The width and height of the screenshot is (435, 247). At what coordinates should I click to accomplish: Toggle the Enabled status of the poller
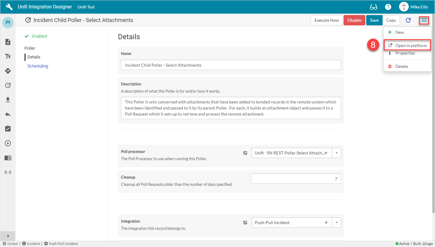[x=36, y=36]
